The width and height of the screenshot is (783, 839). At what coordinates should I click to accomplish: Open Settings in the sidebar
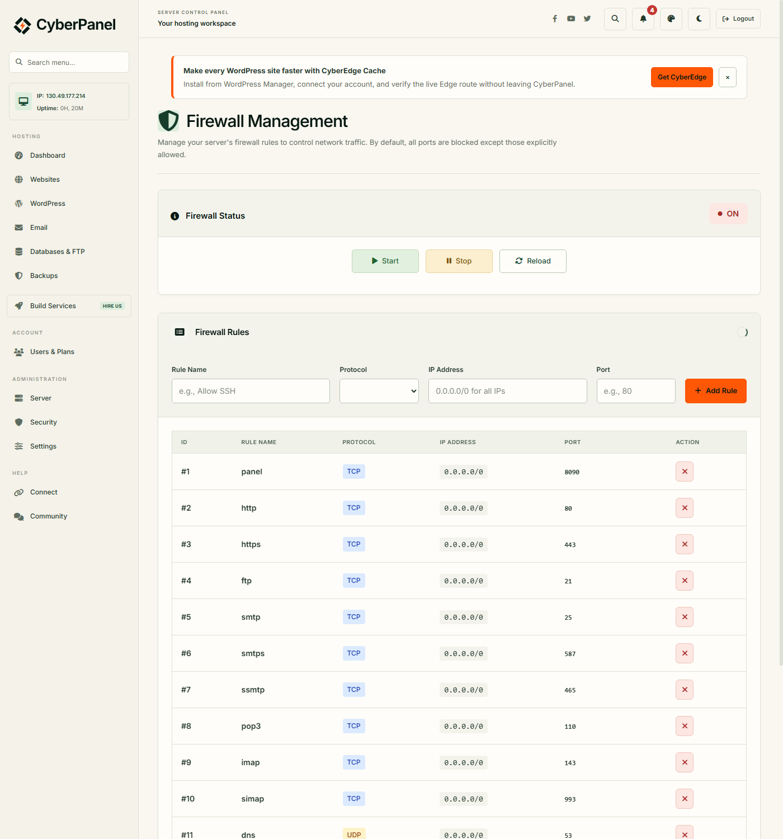tap(69, 446)
